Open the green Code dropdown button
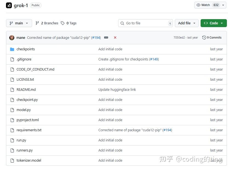This screenshot has width=228, height=169. pyautogui.click(x=213, y=23)
